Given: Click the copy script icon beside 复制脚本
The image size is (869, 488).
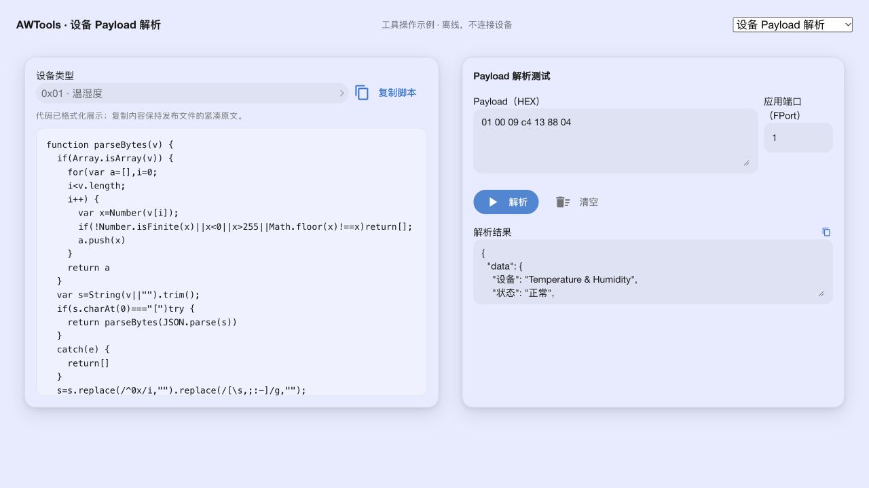Looking at the screenshot, I should click(x=362, y=93).
